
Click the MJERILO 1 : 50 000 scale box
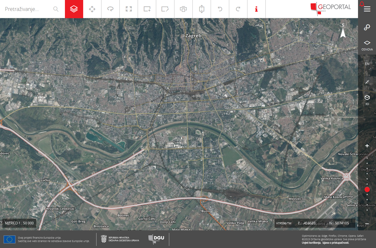pos(19,223)
